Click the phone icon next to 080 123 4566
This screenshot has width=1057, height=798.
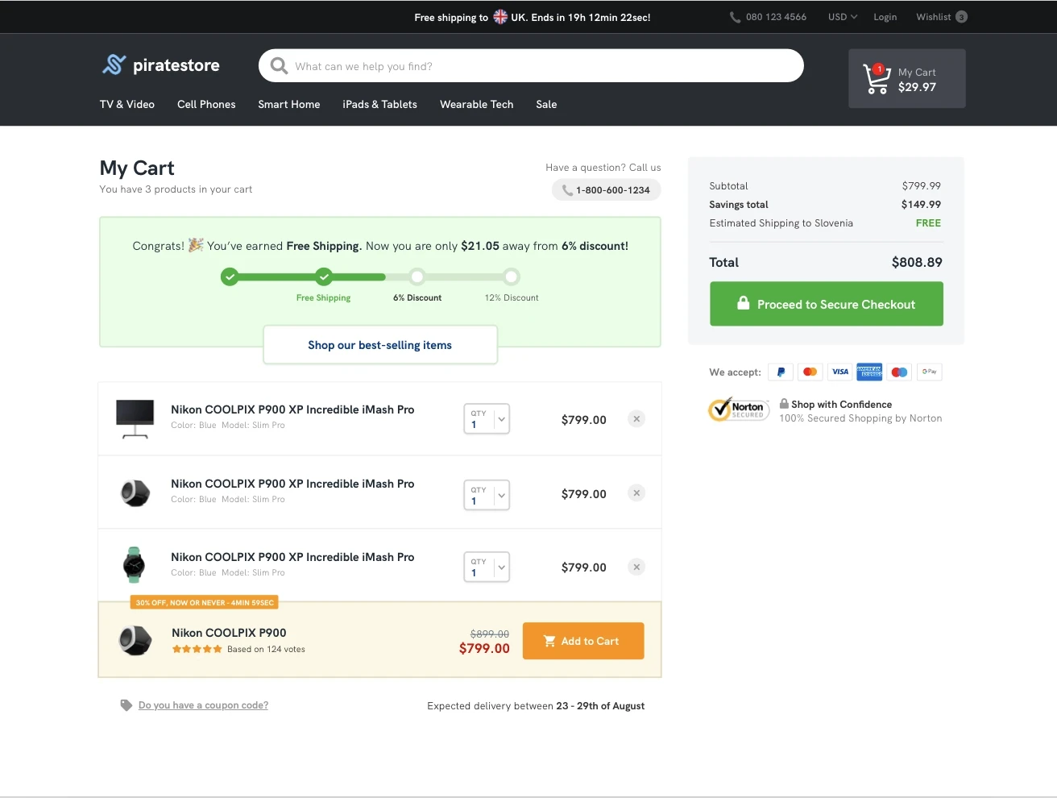point(735,17)
